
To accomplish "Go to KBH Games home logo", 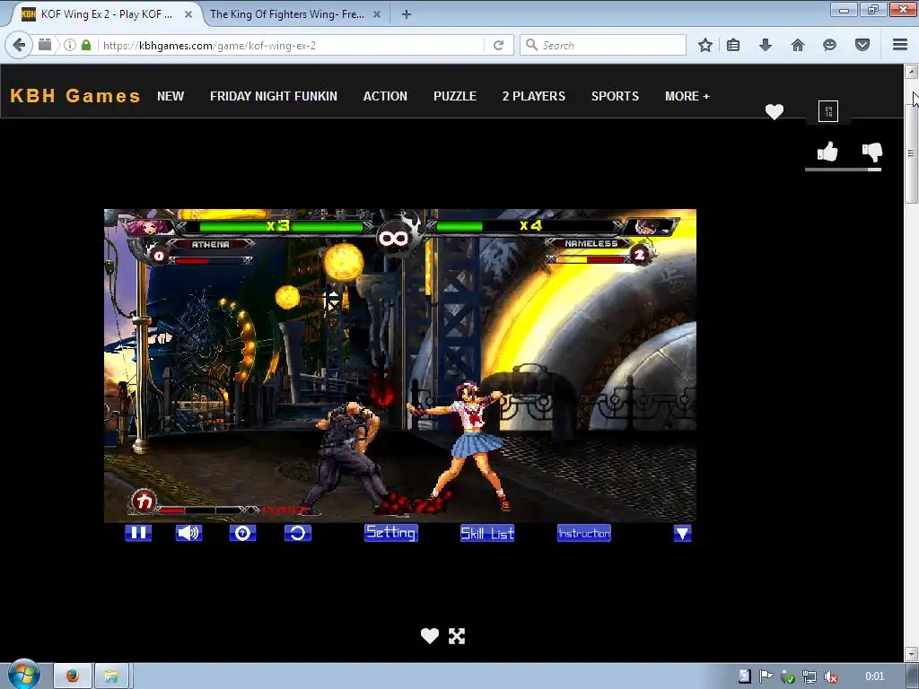I will click(75, 95).
